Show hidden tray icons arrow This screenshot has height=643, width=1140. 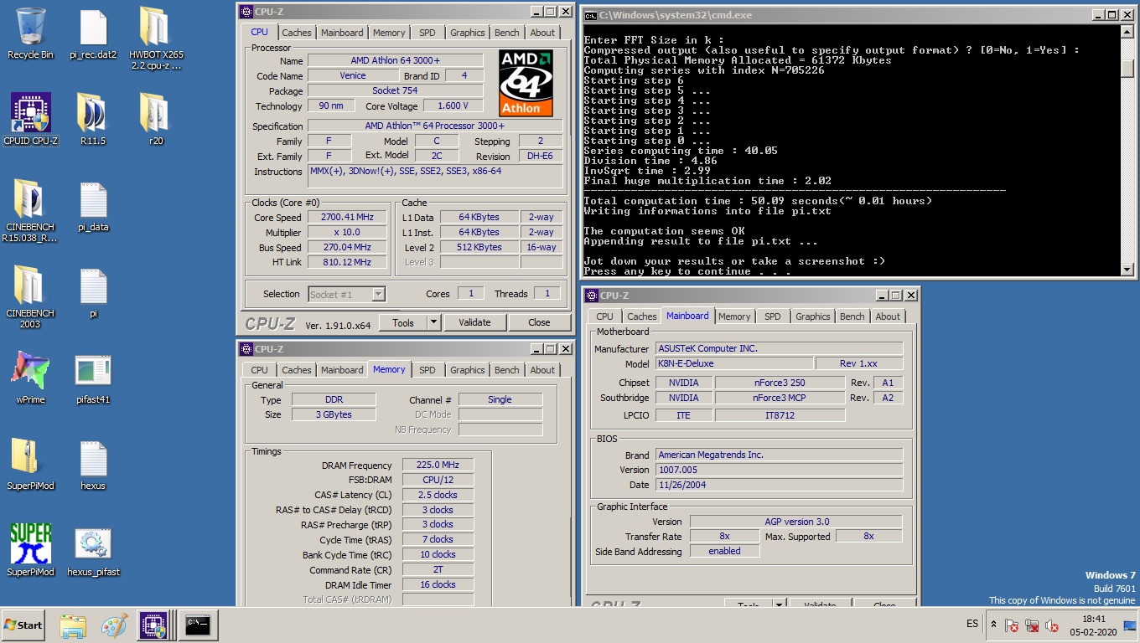[993, 625]
